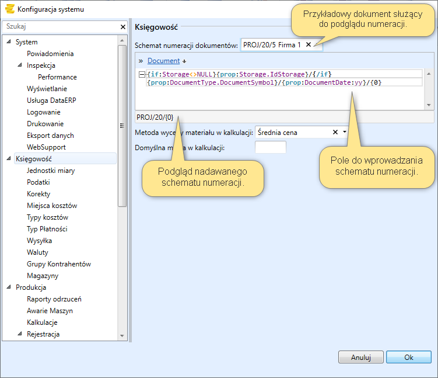Open the Waluty settings page
This screenshot has width=438, height=378.
point(37,252)
